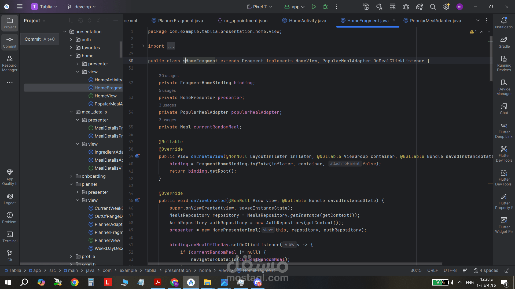Click the Search Everywhere magnifier icon
Viewport: 515px width, 289px height.
433,7
